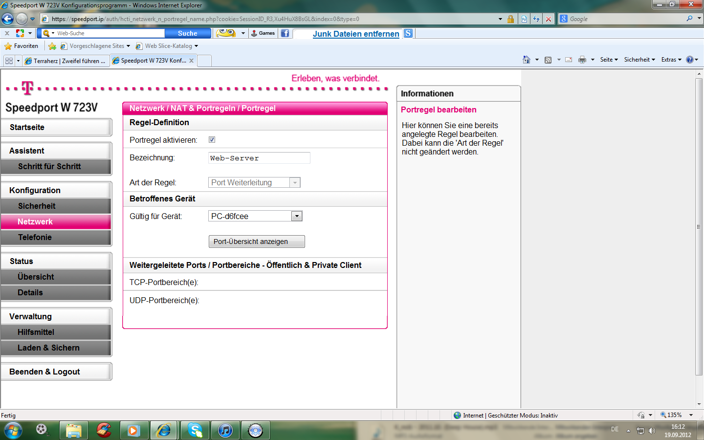The image size is (704, 440).
Task: Open Extras menu dropdown
Action: click(671, 60)
